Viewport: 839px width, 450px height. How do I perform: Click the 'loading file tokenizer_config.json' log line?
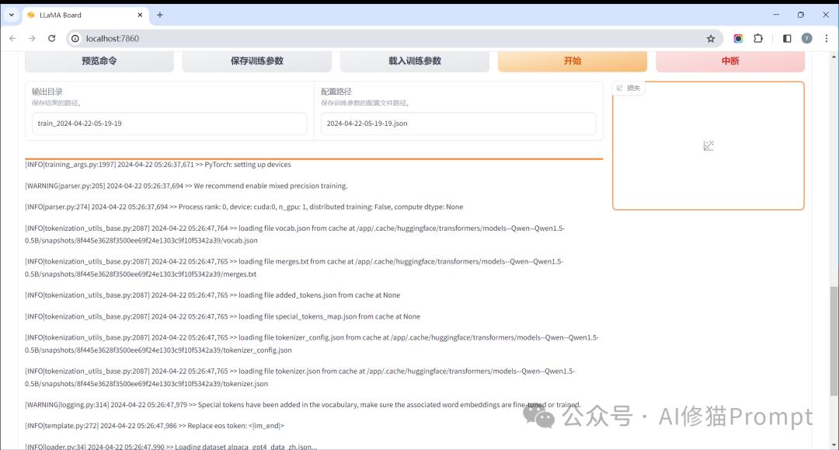click(312, 344)
